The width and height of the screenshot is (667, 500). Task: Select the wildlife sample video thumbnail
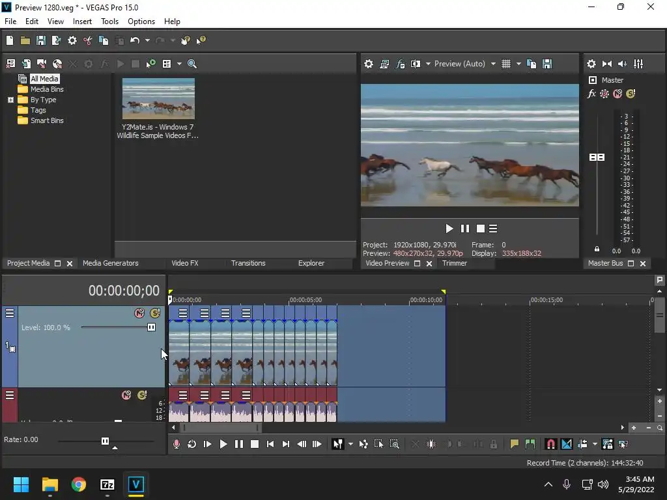(x=158, y=99)
